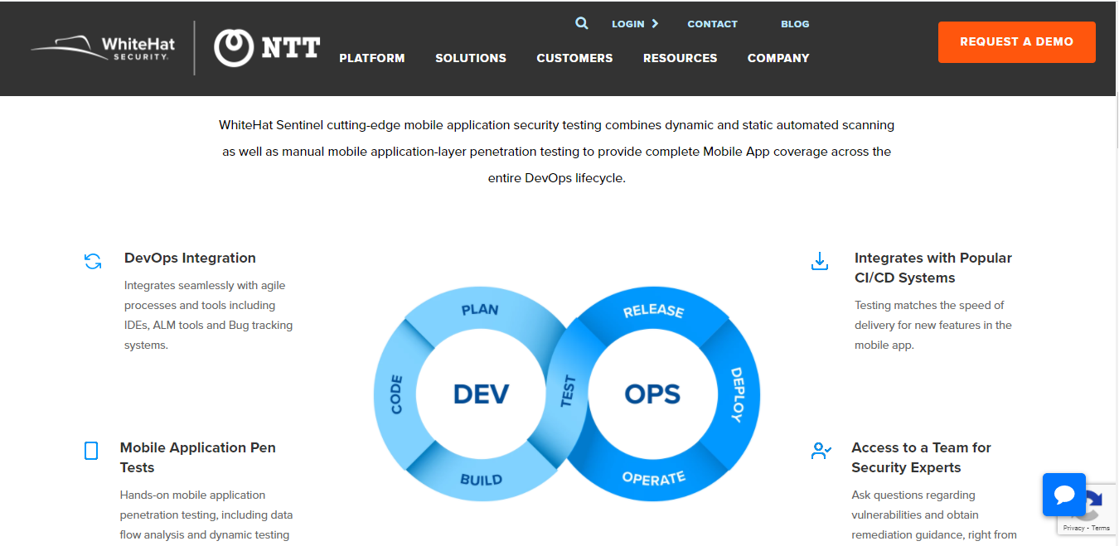Open the Company menu
The width and height of the screenshot is (1119, 546).
(778, 58)
